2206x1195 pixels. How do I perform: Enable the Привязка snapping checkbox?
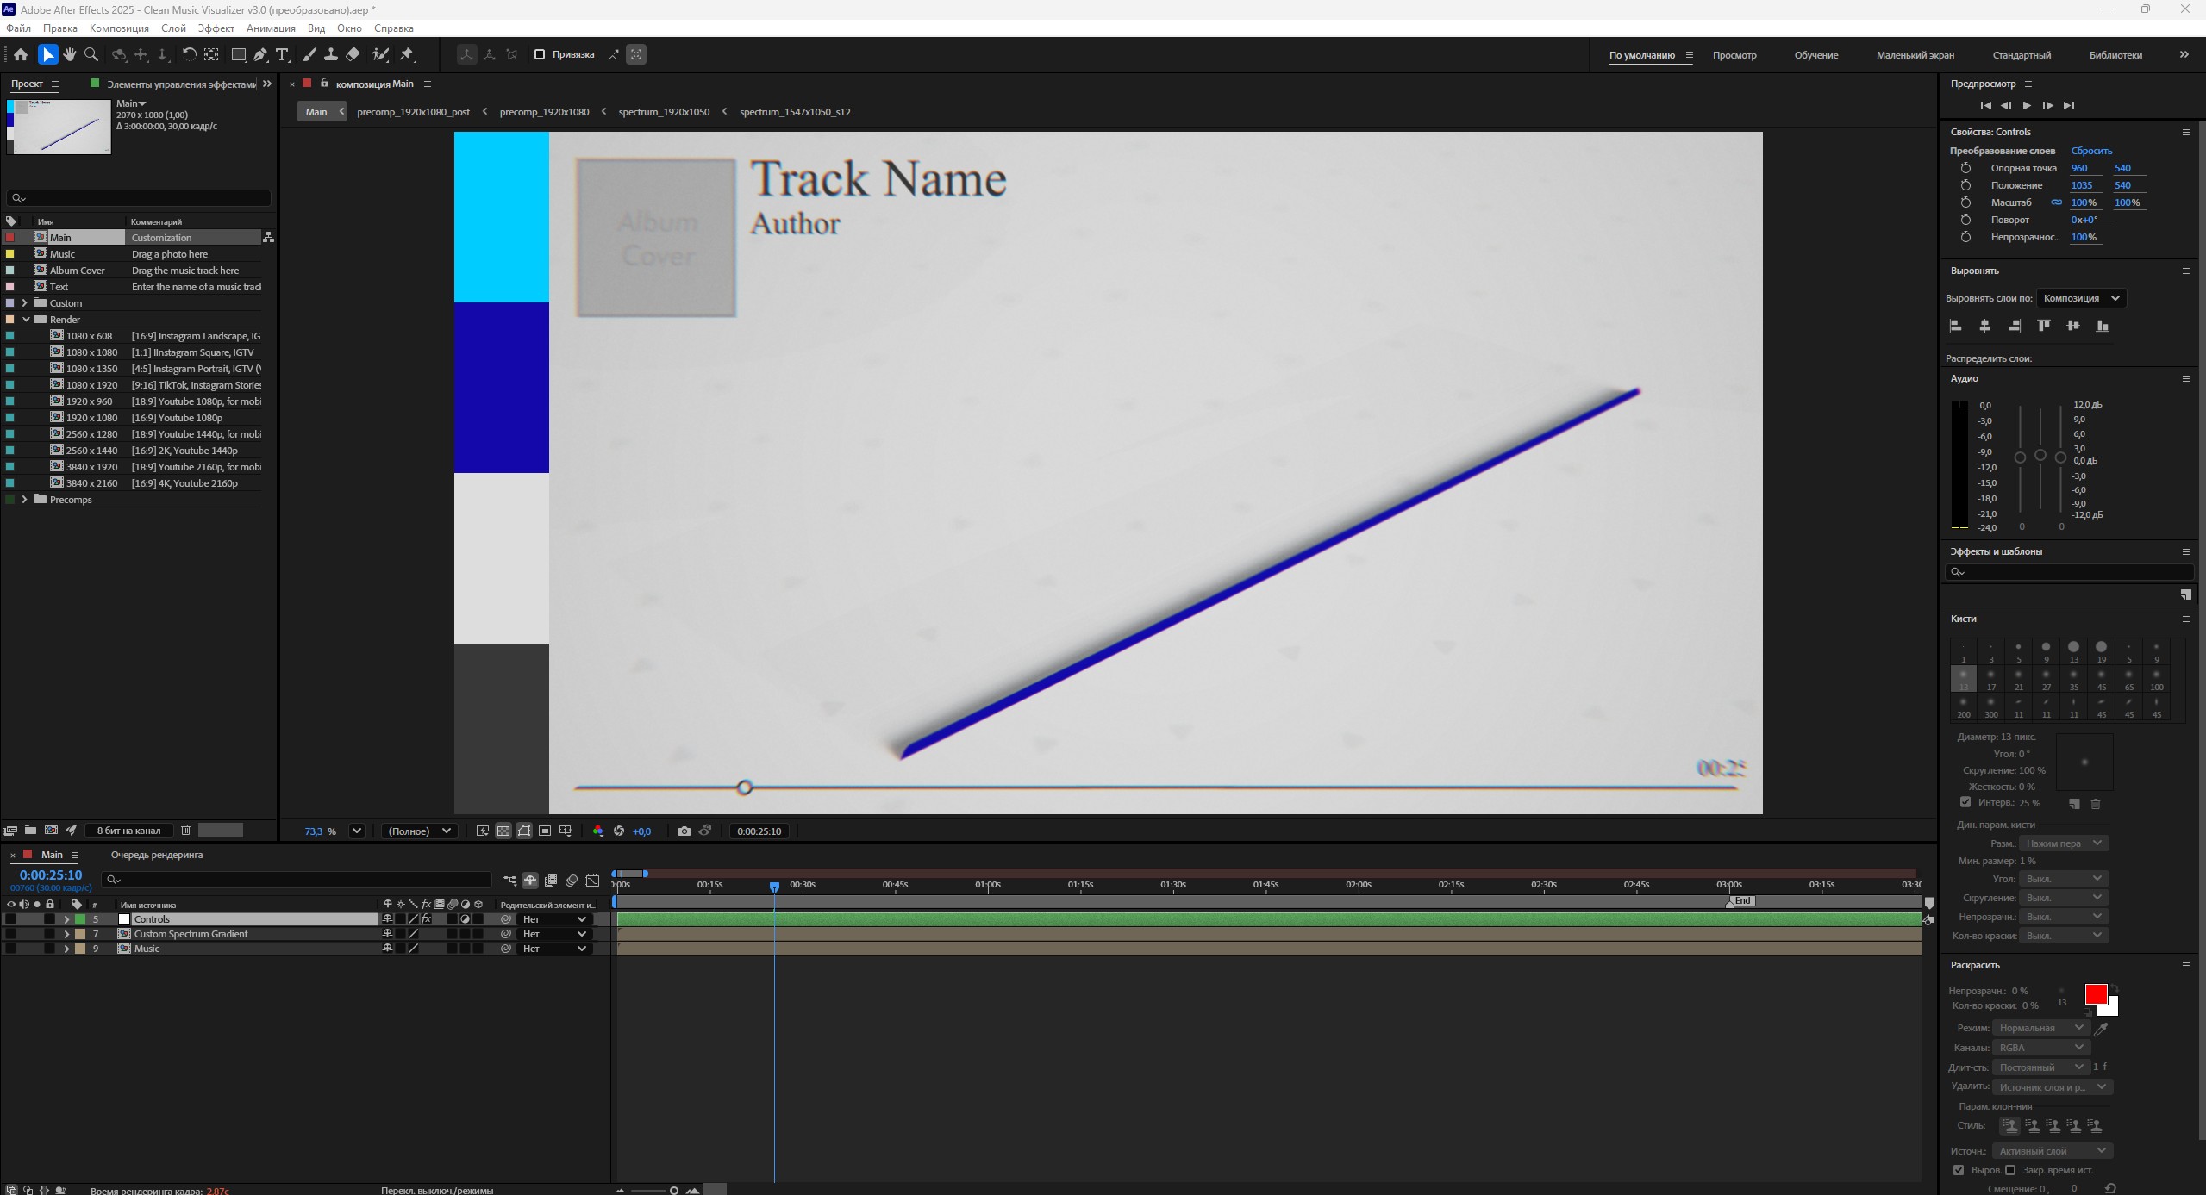[x=540, y=54]
